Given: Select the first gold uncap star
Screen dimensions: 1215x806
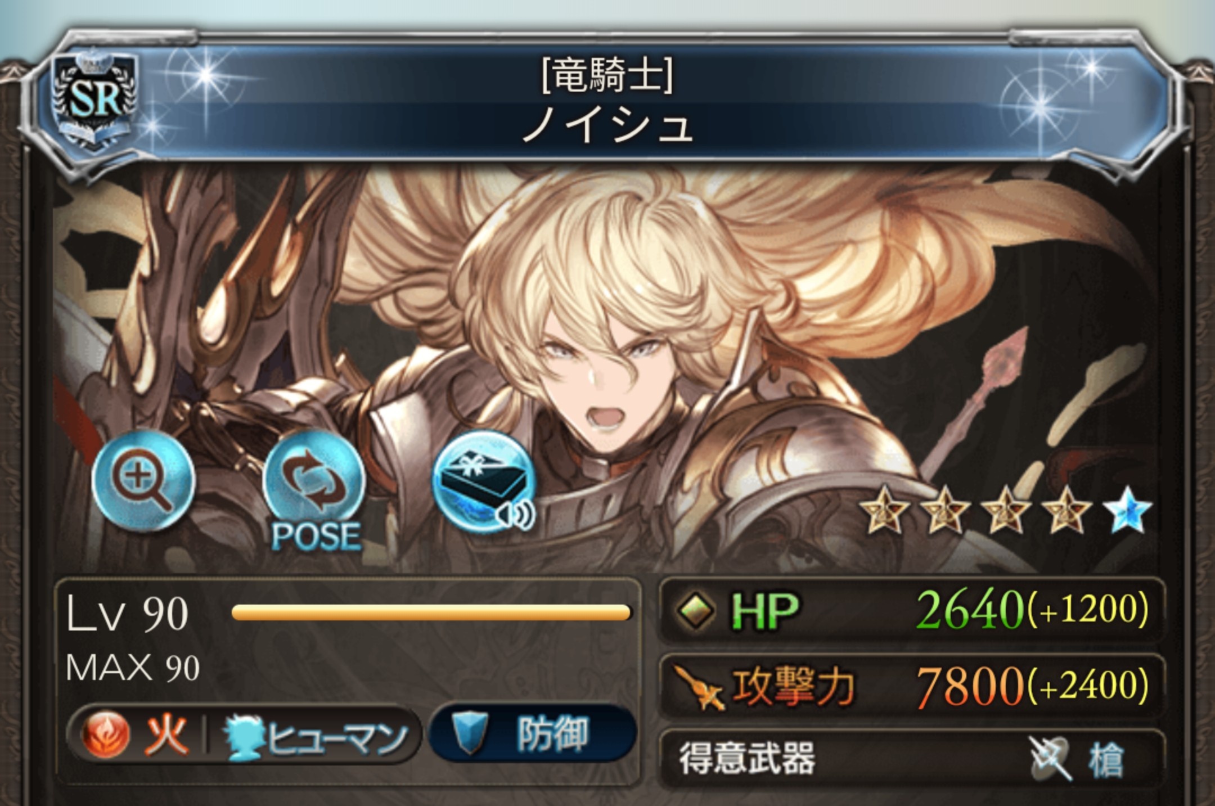Looking at the screenshot, I should [884, 510].
